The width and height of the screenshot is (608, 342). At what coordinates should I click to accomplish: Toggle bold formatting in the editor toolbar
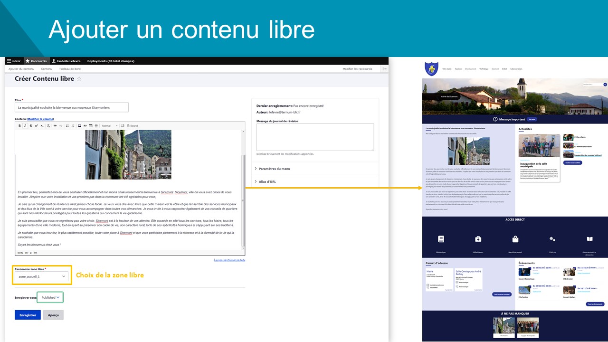pos(19,126)
